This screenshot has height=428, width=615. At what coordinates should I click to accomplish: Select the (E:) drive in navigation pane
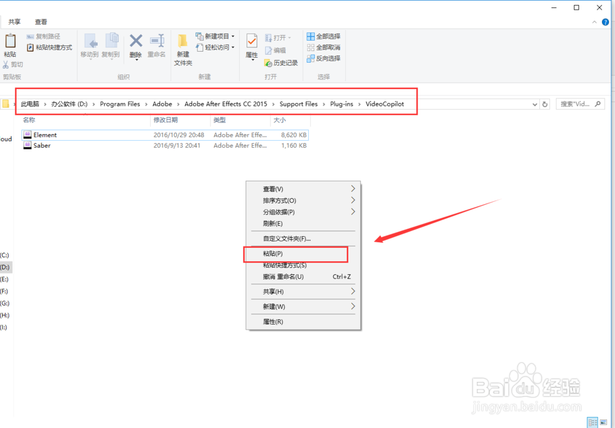click(x=5, y=279)
